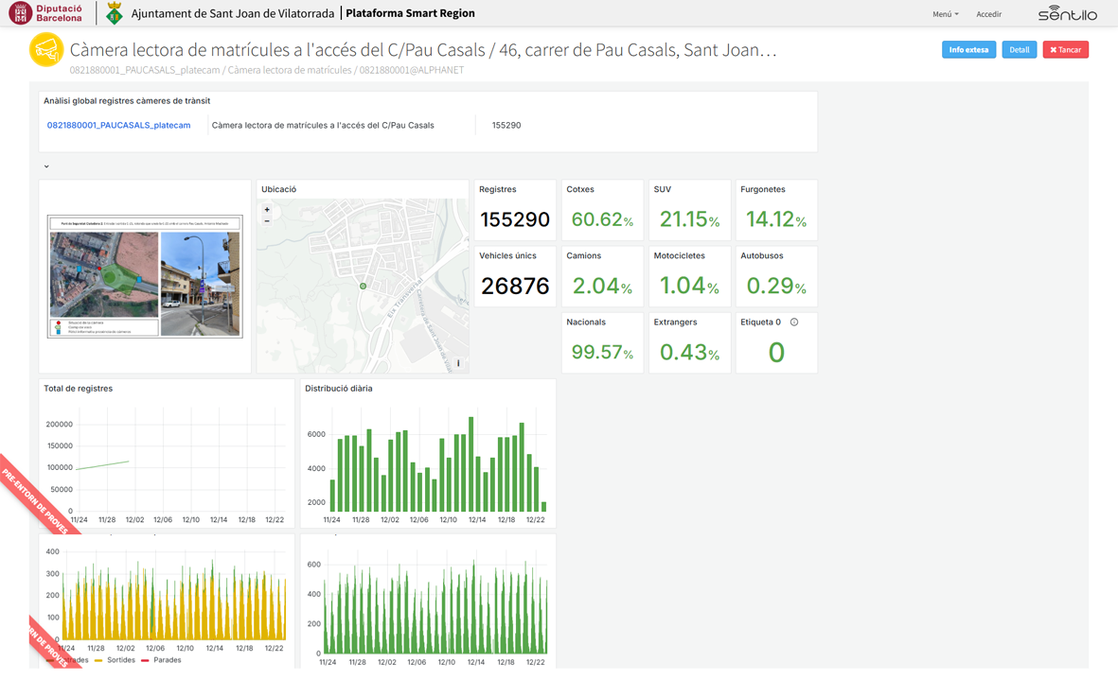Click the Sant Joan de Vilatorrada crest
The image size is (1118, 680).
coord(115,13)
